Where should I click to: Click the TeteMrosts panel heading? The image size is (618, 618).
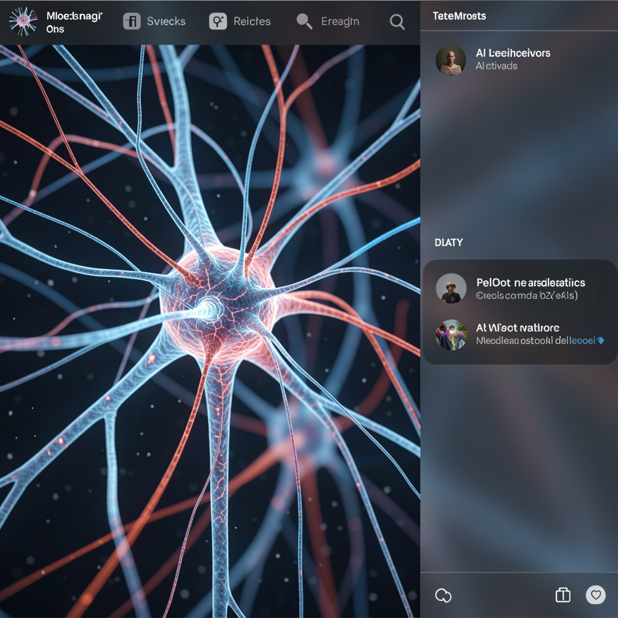click(459, 16)
